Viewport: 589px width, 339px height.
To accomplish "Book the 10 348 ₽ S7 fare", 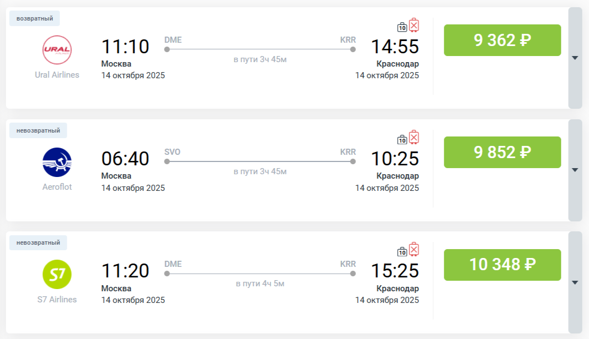I will [x=502, y=265].
